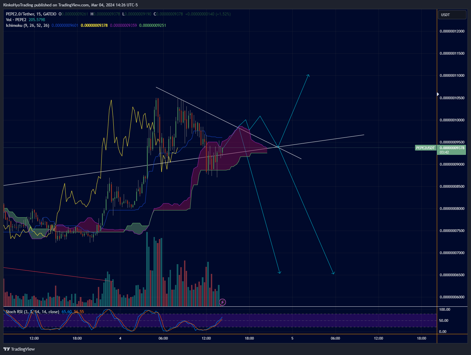
Task: Click the 50.00 Stoch RSI scale label
Action: [x=444, y=320]
